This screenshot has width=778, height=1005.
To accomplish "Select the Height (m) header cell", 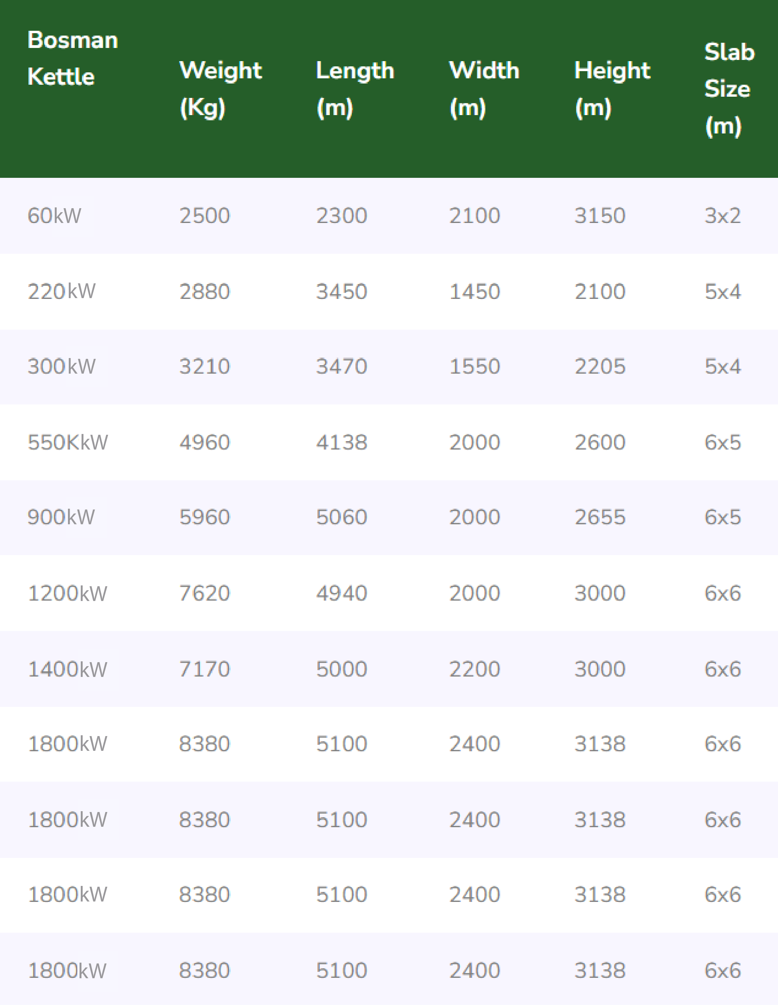I will [612, 89].
